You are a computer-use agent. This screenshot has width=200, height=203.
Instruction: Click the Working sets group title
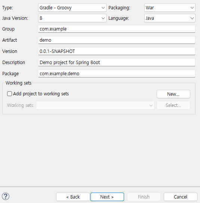pos(18,83)
